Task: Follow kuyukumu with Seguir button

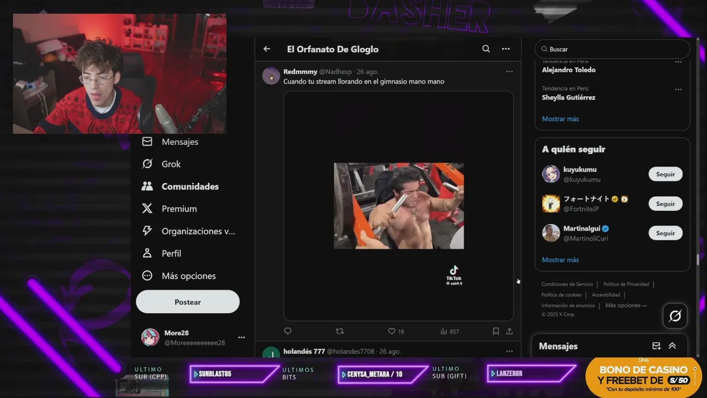Action: coord(666,174)
